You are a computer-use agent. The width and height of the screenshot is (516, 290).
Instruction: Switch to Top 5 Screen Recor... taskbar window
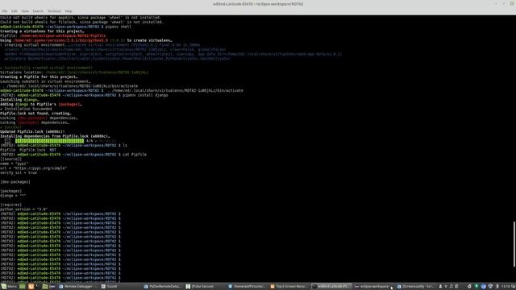289,287
